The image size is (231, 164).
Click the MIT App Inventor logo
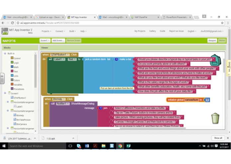(5, 31)
